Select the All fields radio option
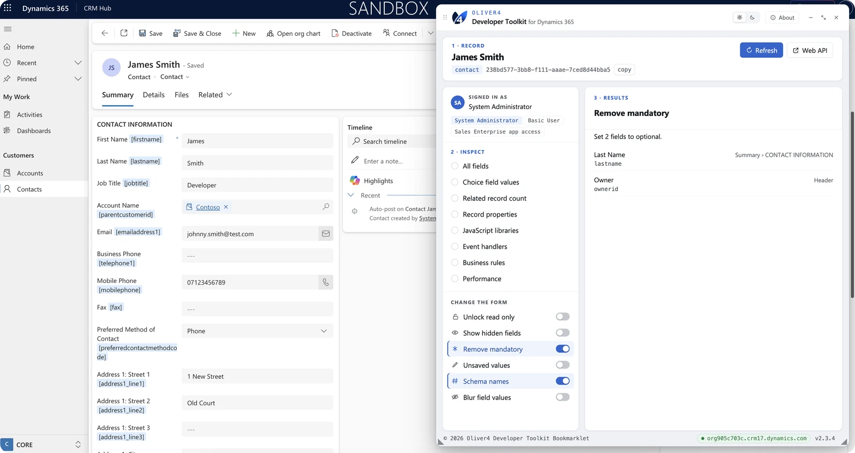The height and width of the screenshot is (453, 855). point(455,166)
